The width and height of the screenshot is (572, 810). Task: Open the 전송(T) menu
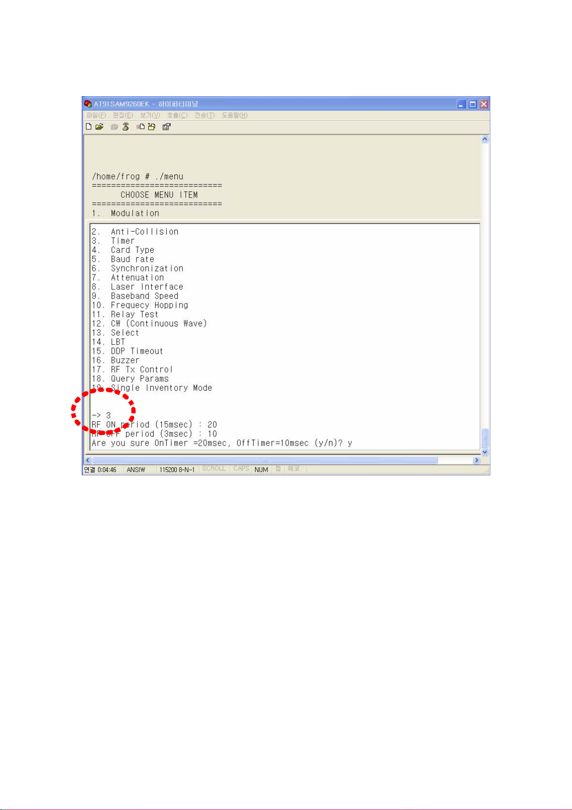point(205,115)
